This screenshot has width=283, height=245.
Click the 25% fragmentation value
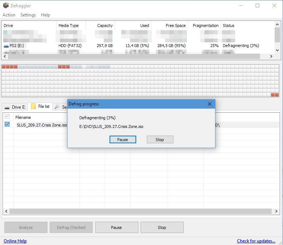coord(214,46)
